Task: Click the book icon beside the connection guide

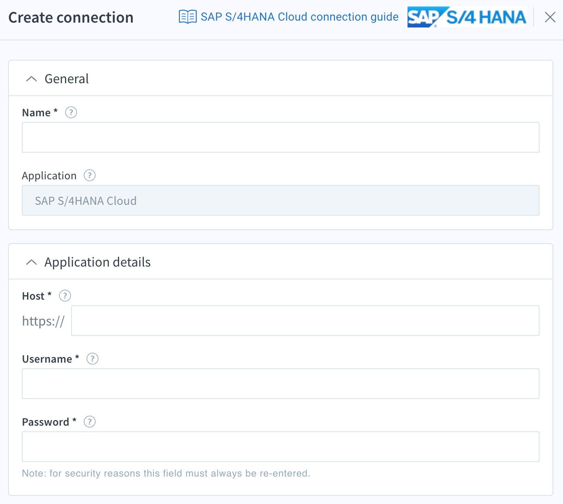Action: 187,17
